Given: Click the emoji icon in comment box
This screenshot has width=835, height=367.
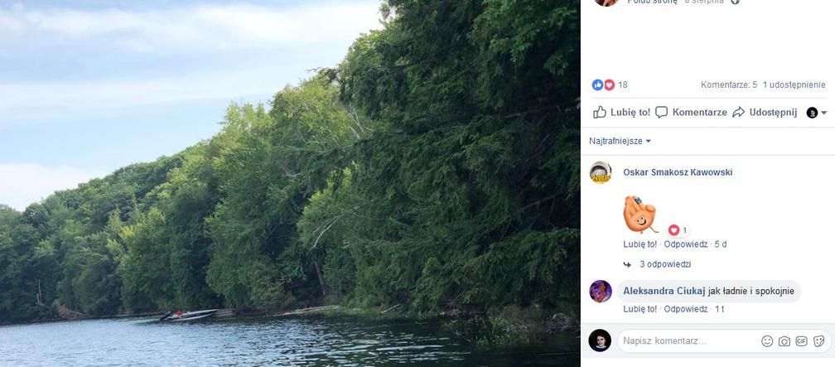Looking at the screenshot, I should [x=767, y=341].
